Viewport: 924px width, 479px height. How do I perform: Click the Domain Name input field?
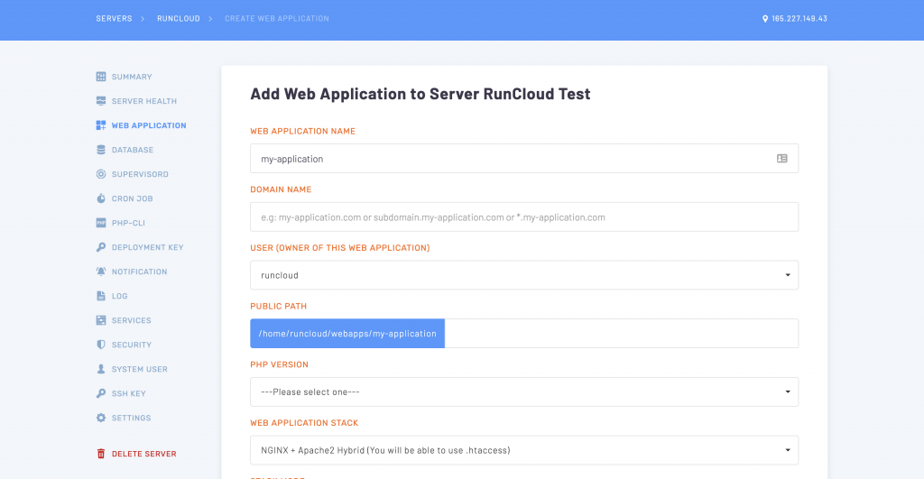click(x=524, y=216)
